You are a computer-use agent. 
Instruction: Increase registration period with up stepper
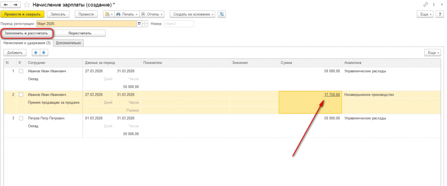coord(145,22)
